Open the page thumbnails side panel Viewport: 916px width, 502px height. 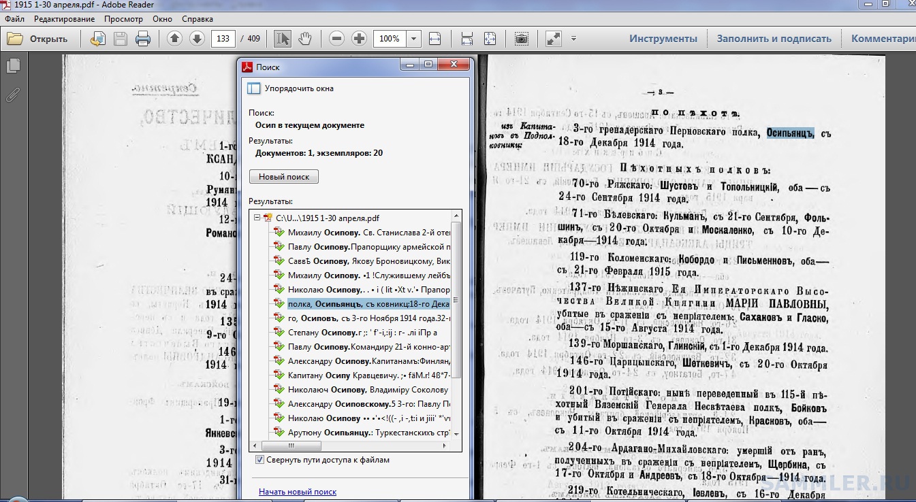[x=12, y=66]
